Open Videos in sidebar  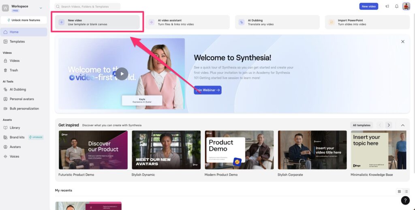click(24, 61)
